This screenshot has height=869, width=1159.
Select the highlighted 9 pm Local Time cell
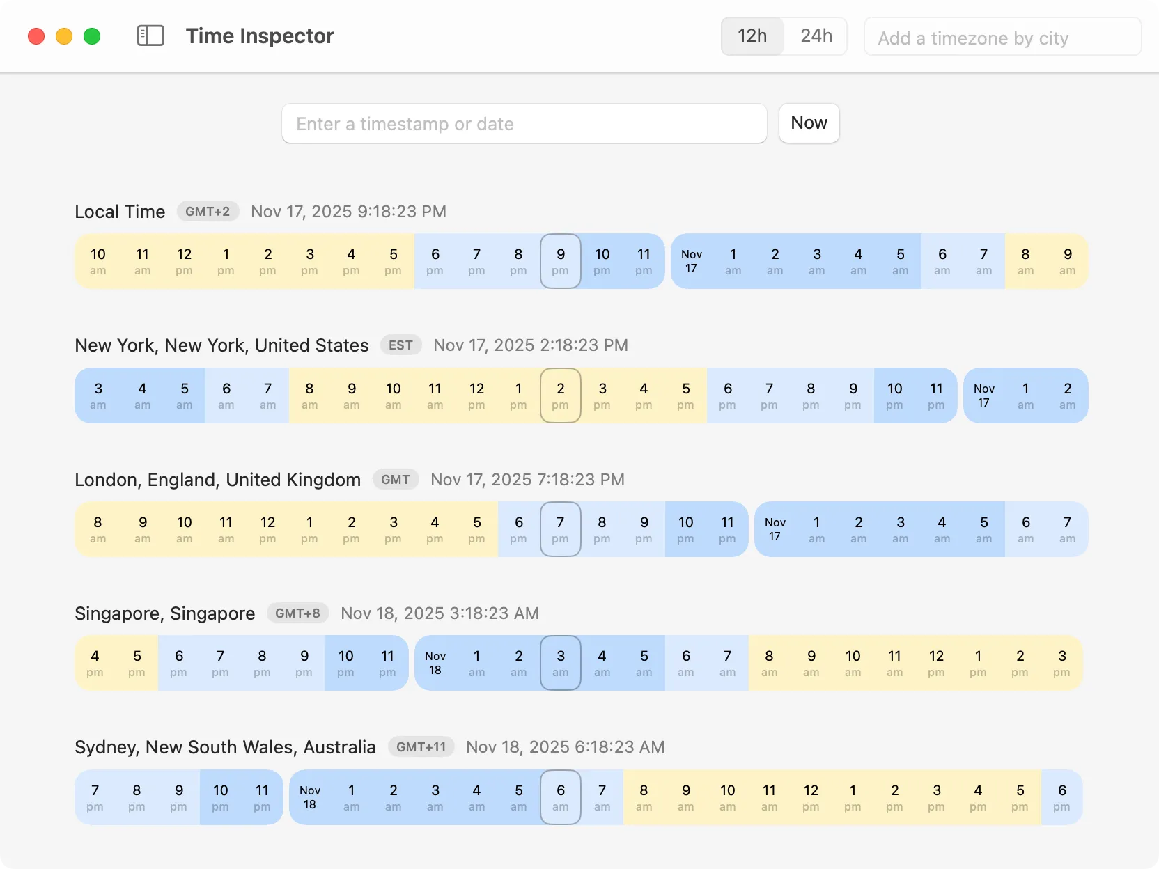pyautogui.click(x=561, y=261)
